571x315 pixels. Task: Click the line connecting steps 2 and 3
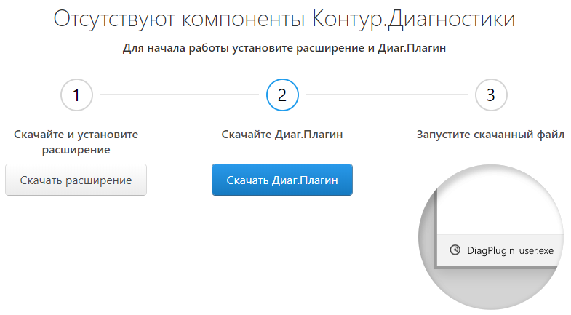[386, 95]
